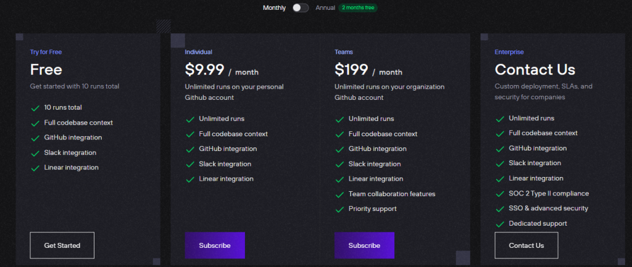Click checkmark beside Free plan Linear integration
Viewport: 632px width, 267px height.
tap(35, 168)
